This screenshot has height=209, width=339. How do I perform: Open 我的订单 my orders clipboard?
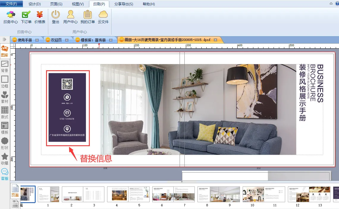point(87,17)
